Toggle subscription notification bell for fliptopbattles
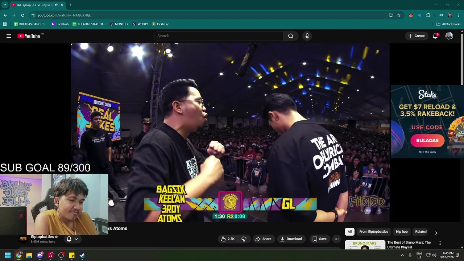The image size is (464, 261). click(x=69, y=239)
